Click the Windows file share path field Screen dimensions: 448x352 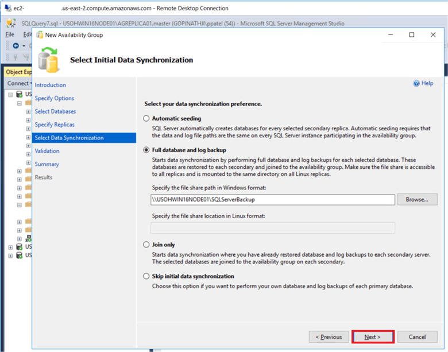pos(273,199)
